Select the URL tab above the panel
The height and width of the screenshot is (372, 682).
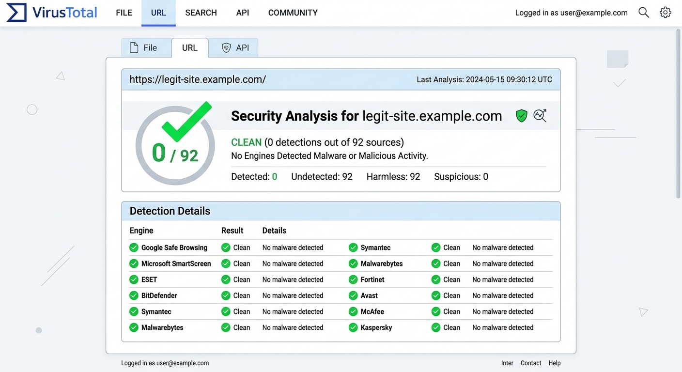point(190,47)
